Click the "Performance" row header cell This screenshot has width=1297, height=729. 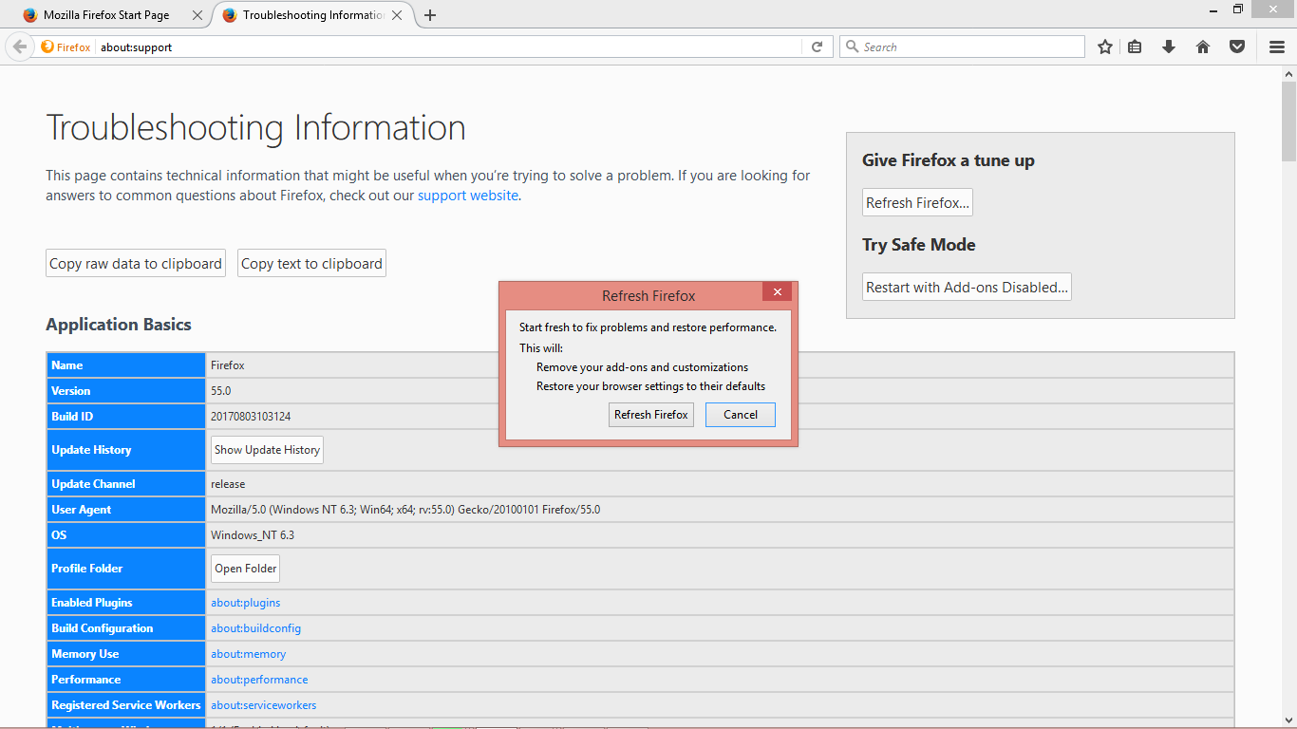point(126,680)
